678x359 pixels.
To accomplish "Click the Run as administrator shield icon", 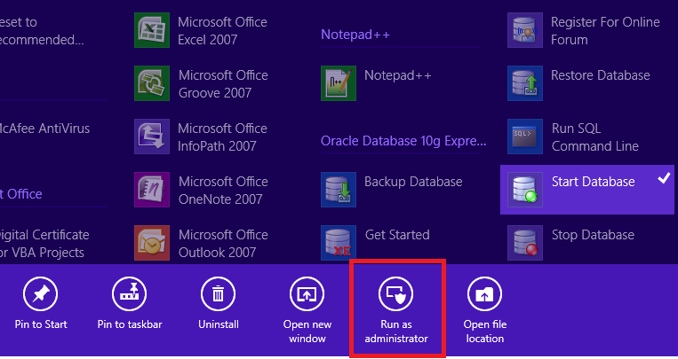I will point(396,293).
